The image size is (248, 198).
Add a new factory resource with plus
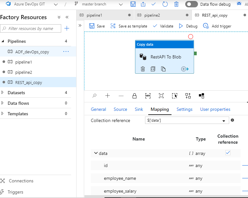click(x=67, y=28)
